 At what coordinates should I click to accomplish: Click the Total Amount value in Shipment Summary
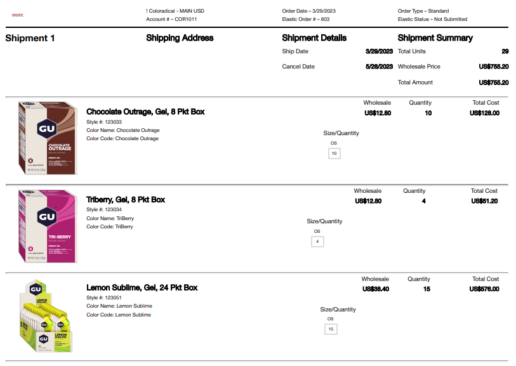pos(493,82)
